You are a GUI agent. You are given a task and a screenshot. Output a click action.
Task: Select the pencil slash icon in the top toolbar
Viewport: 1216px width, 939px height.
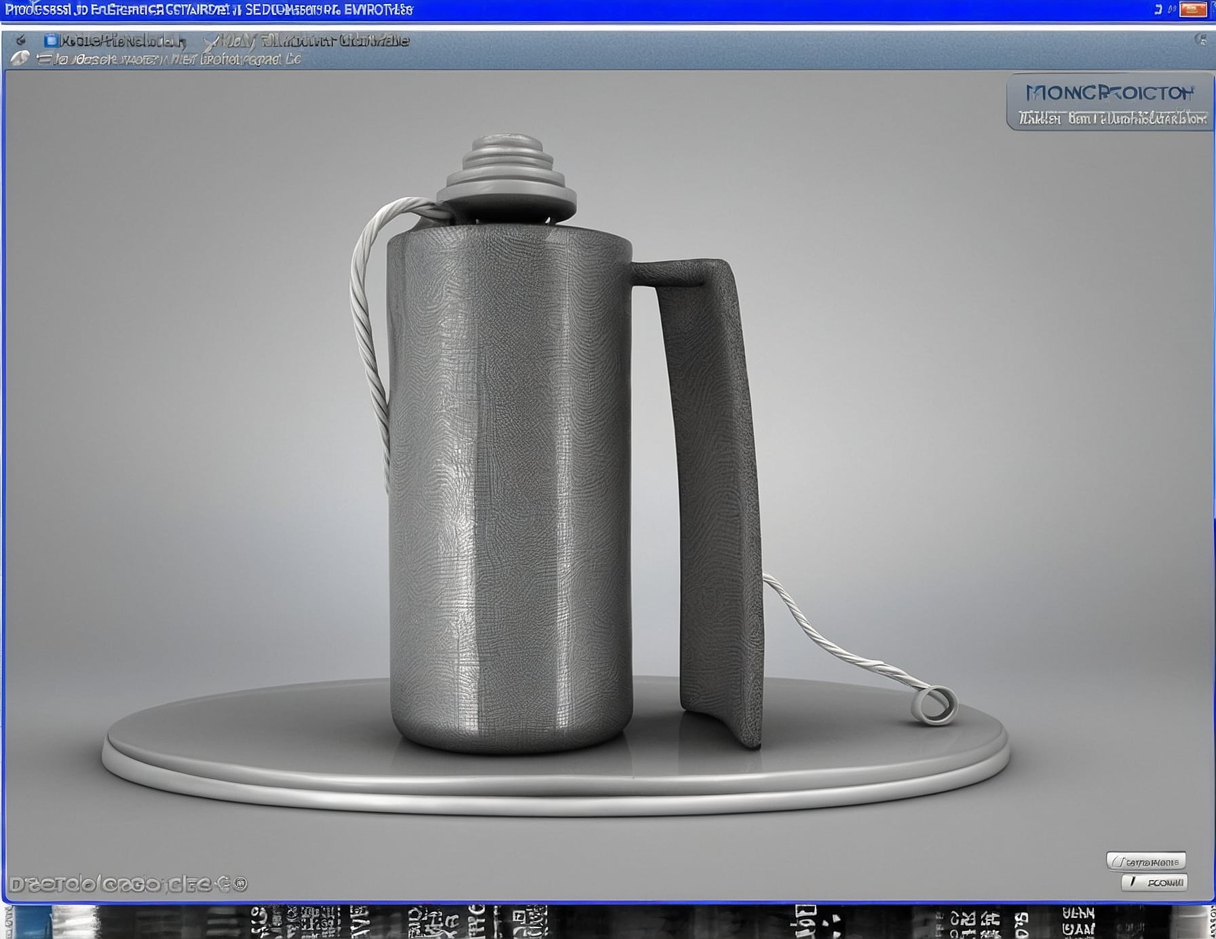click(212, 42)
